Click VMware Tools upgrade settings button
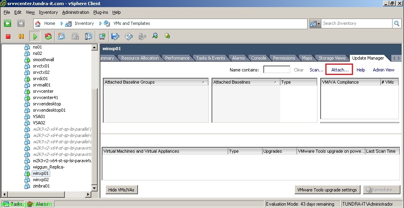 pos(327,190)
